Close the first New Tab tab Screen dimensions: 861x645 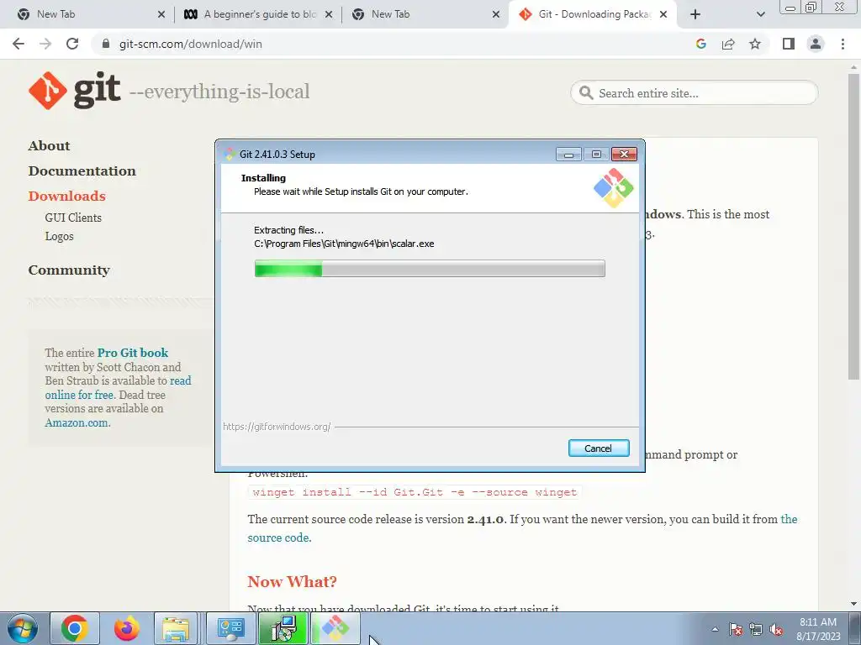(161, 14)
